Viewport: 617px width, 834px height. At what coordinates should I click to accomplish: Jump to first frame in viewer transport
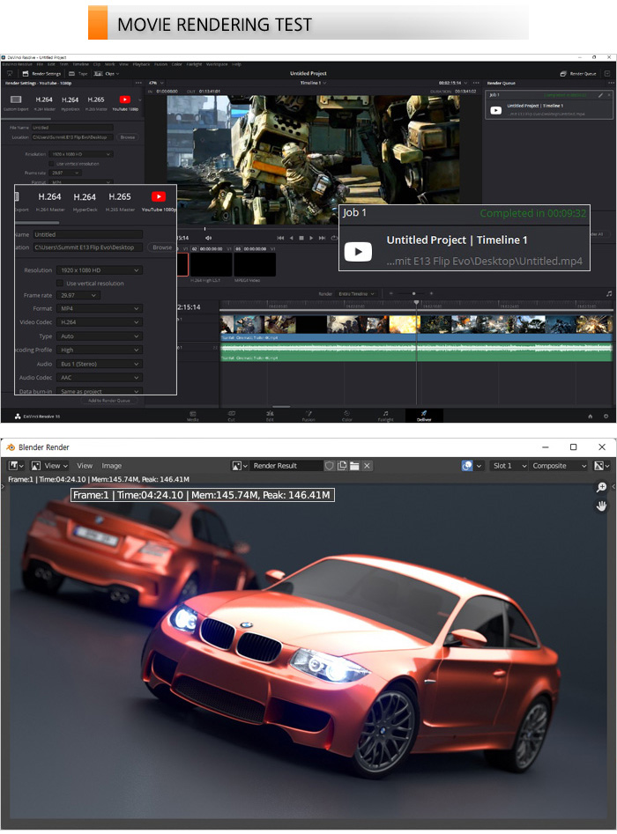coord(280,238)
